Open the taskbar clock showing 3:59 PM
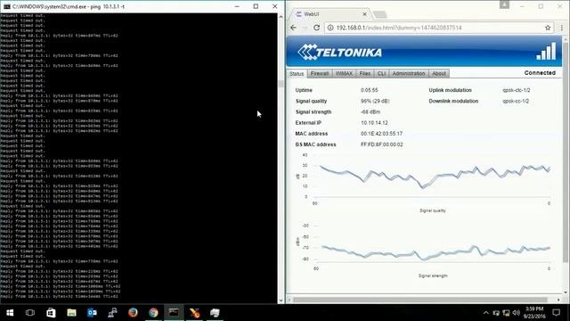This screenshot has width=570, height=321. point(534,313)
